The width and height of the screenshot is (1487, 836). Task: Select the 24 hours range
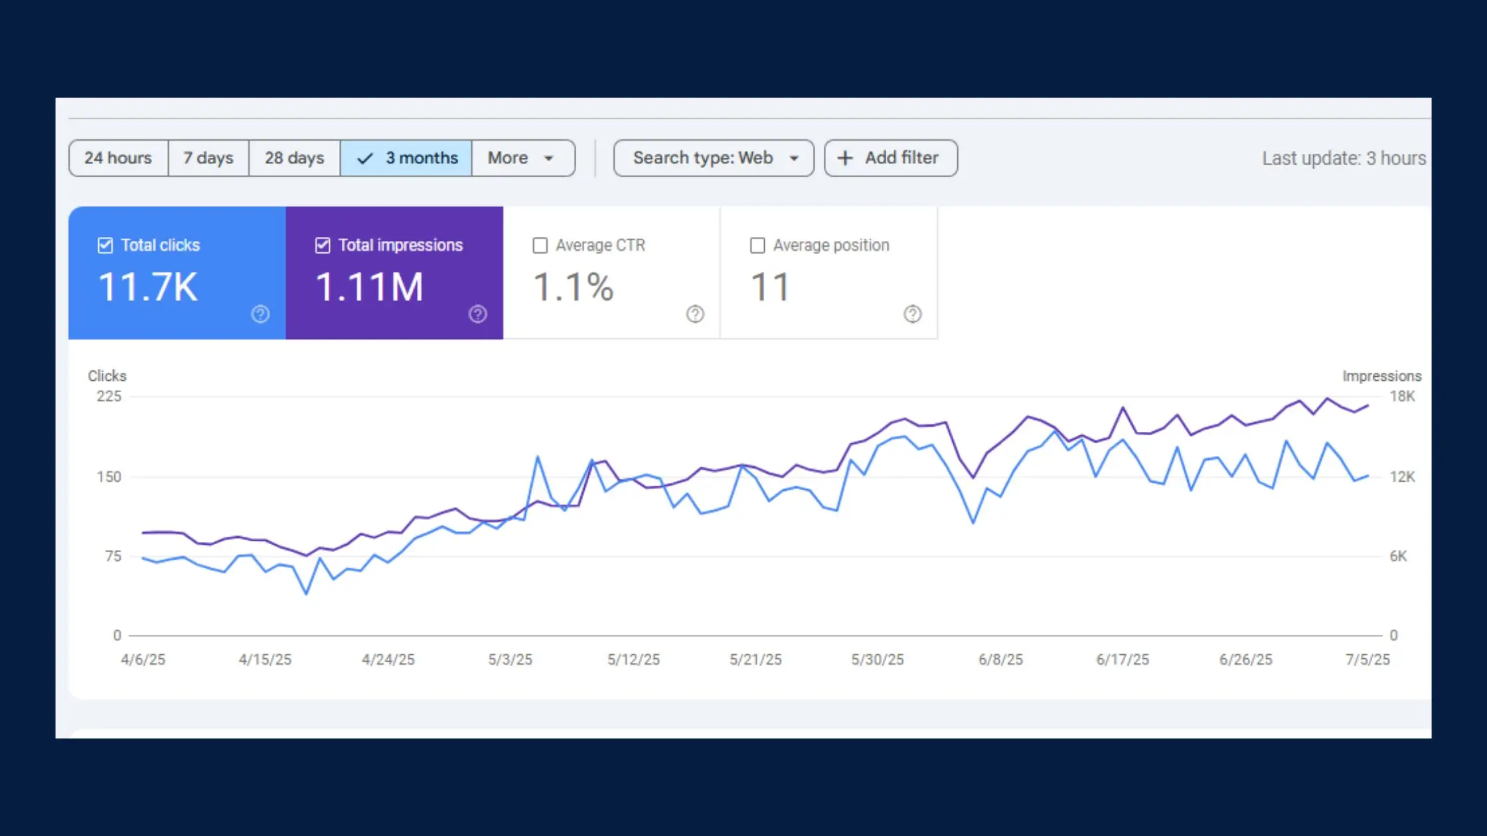118,158
